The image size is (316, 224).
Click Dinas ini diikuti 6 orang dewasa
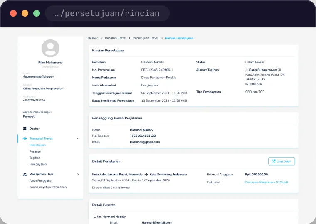click(111, 187)
